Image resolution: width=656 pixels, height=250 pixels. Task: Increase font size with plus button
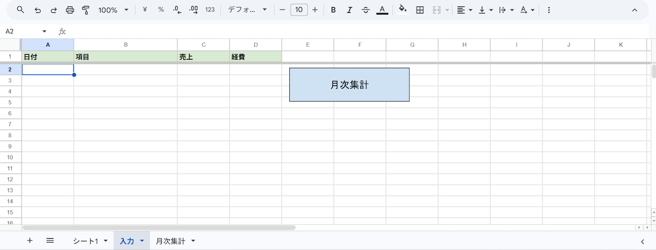tap(315, 10)
